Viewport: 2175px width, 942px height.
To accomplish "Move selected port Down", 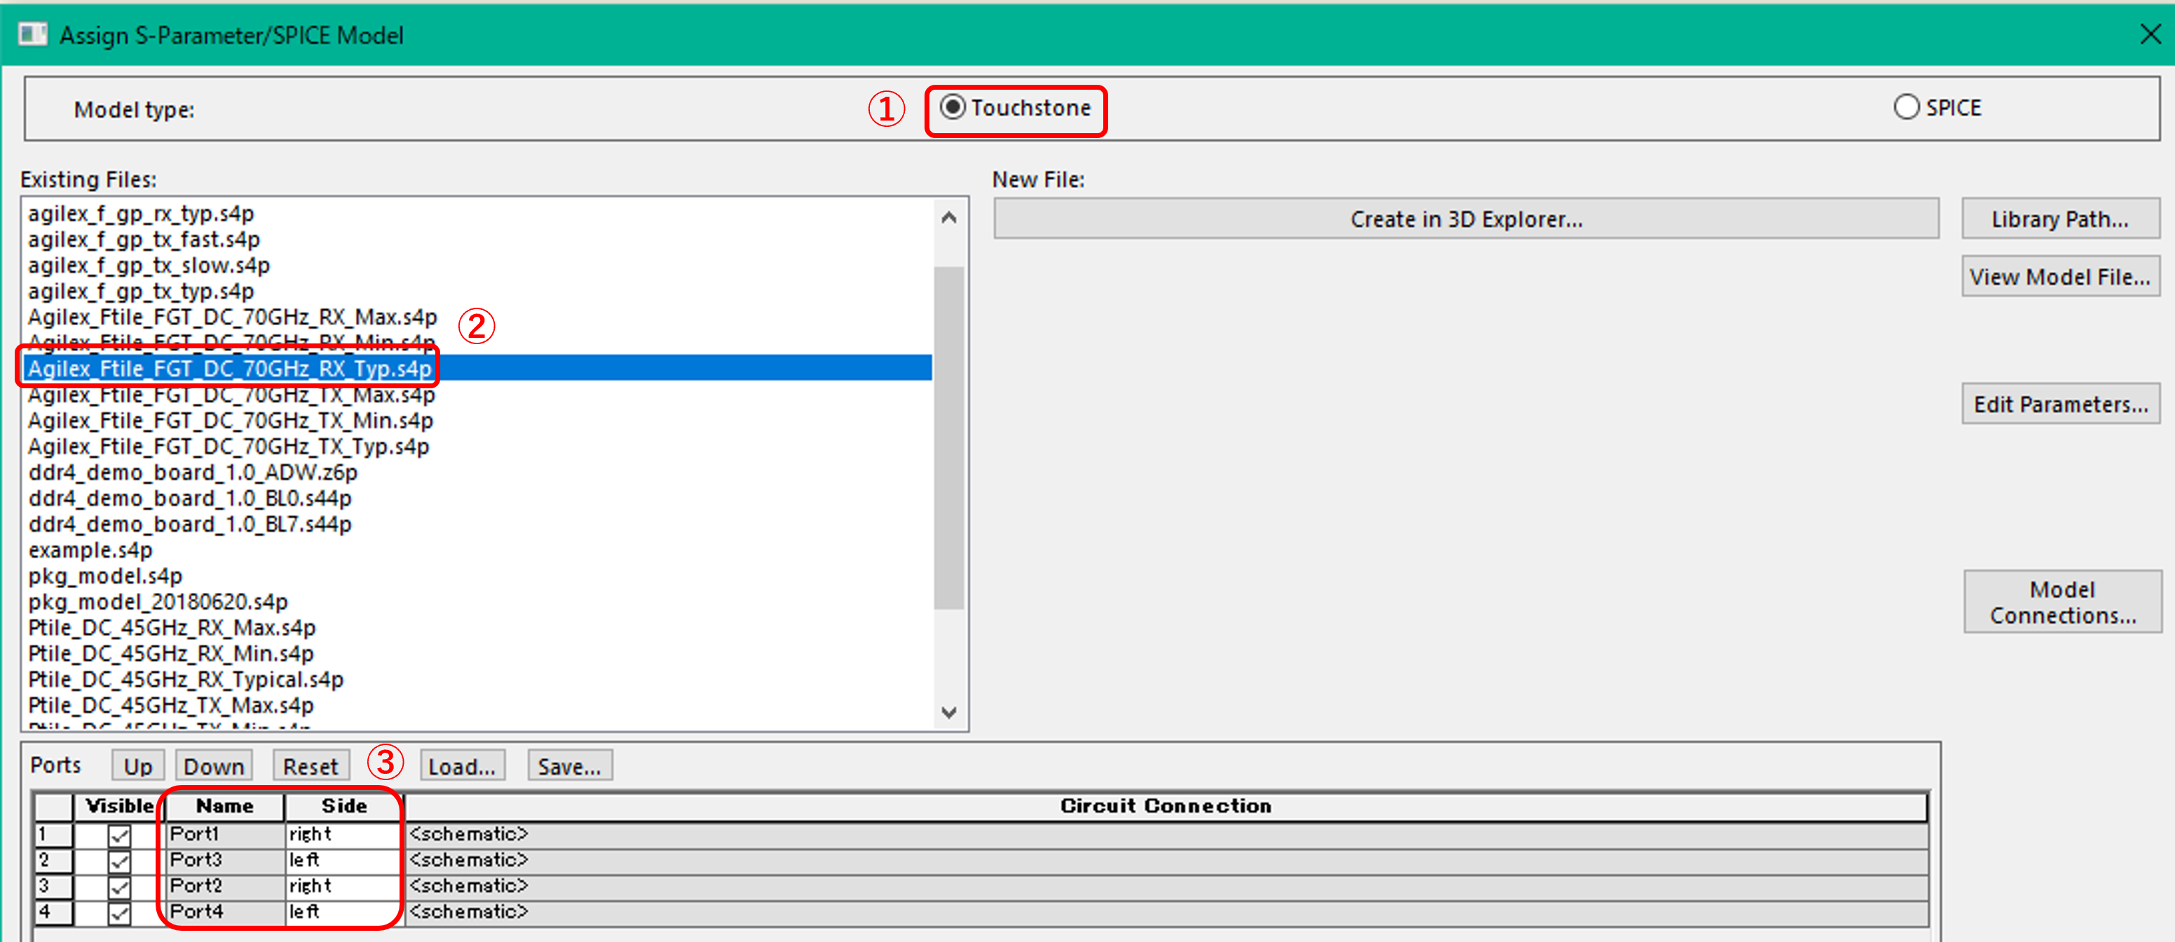I will tap(214, 765).
